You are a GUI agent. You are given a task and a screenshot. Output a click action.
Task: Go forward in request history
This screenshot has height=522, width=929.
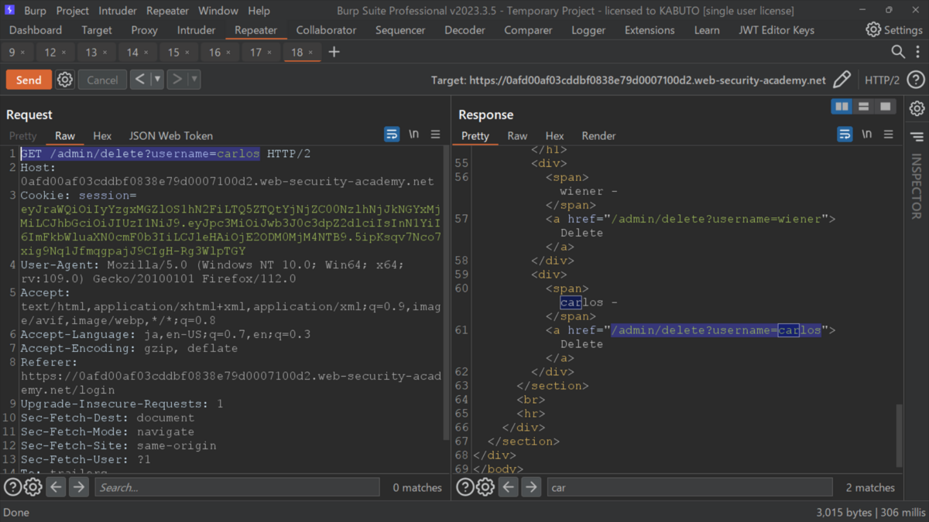click(x=177, y=79)
